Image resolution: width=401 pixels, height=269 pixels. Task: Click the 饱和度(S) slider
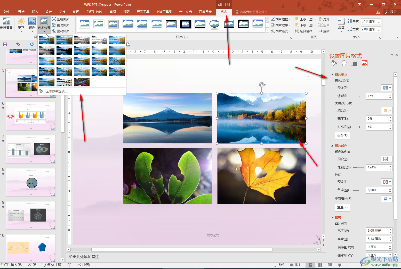(359, 167)
